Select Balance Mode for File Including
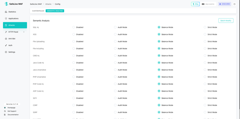 point(159,49)
